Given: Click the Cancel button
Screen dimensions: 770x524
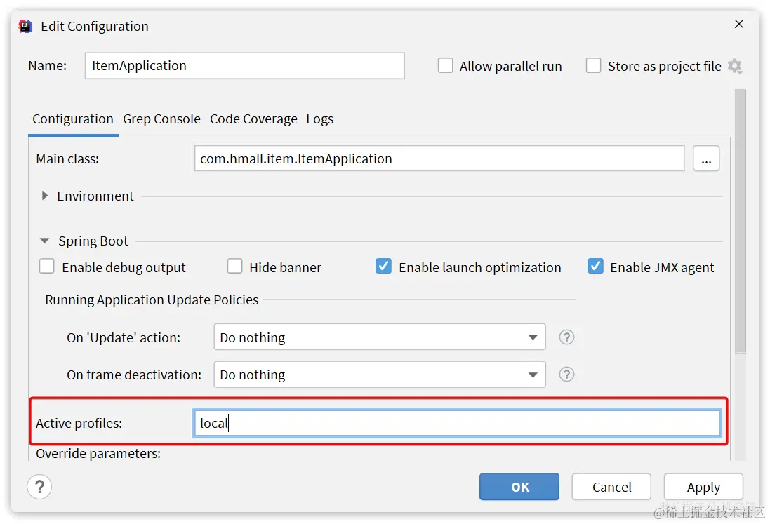Looking at the screenshot, I should click(x=611, y=487).
